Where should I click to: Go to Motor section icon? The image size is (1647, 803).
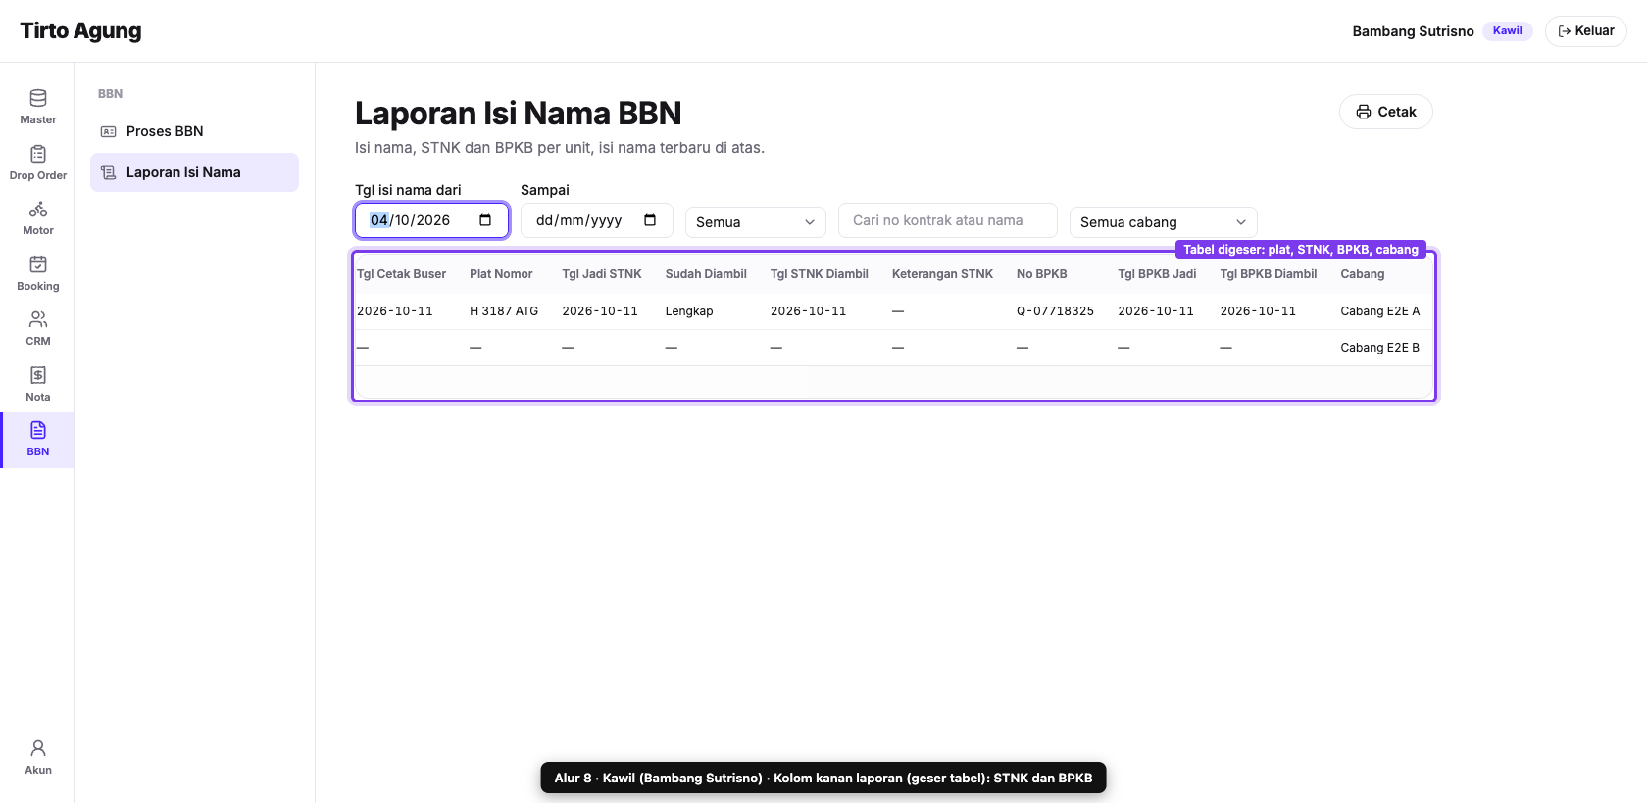pyautogui.click(x=38, y=209)
